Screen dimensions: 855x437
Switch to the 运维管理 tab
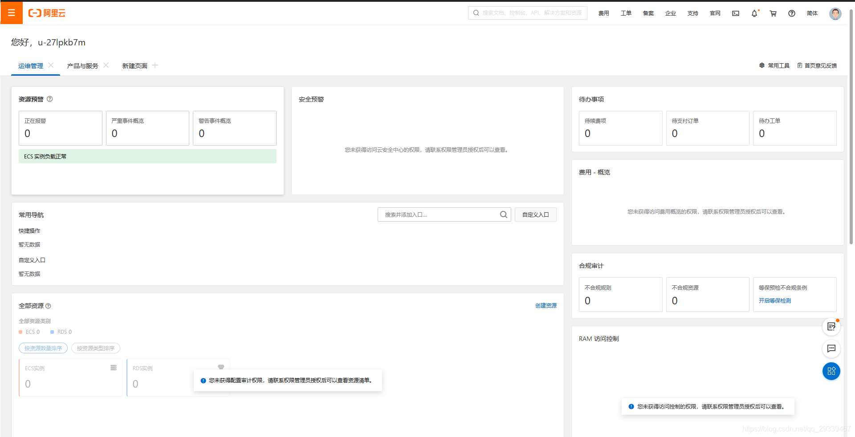(31, 65)
